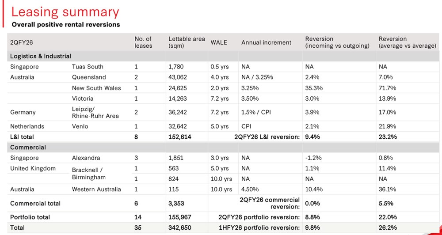Click the L&I total area 152,614
This screenshot has width=442, height=235.
(180, 137)
